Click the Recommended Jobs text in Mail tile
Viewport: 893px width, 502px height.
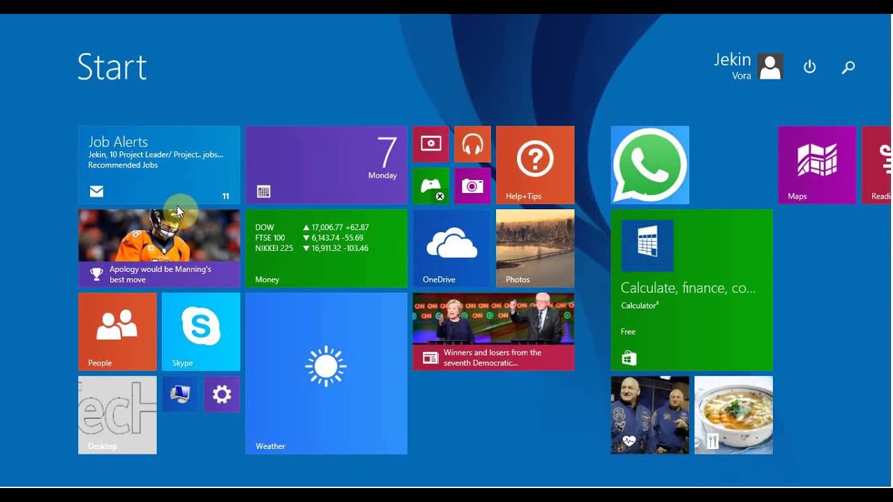click(123, 165)
